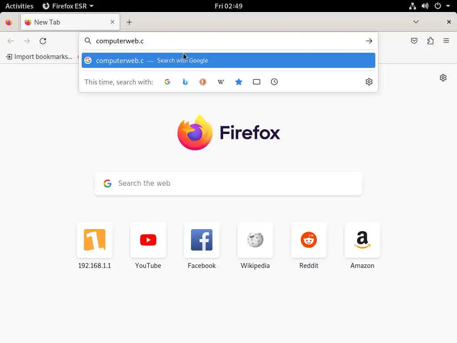Open the Activities overview
This screenshot has height=343, width=457.
point(19,6)
